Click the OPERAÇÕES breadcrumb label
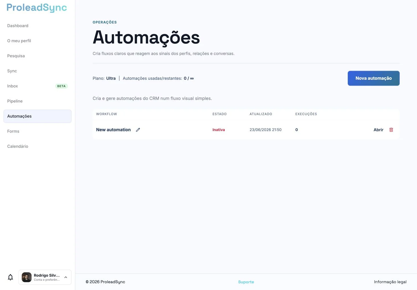Screen dimensions: 417x290 pyautogui.click(x=105, y=22)
